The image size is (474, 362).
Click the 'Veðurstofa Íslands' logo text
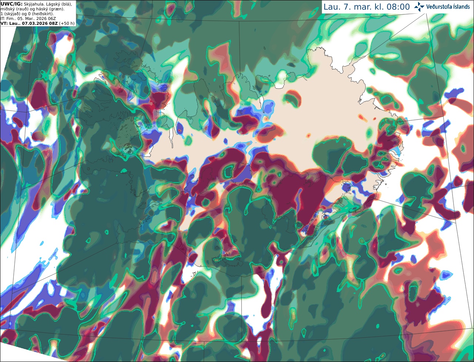[x=448, y=7]
